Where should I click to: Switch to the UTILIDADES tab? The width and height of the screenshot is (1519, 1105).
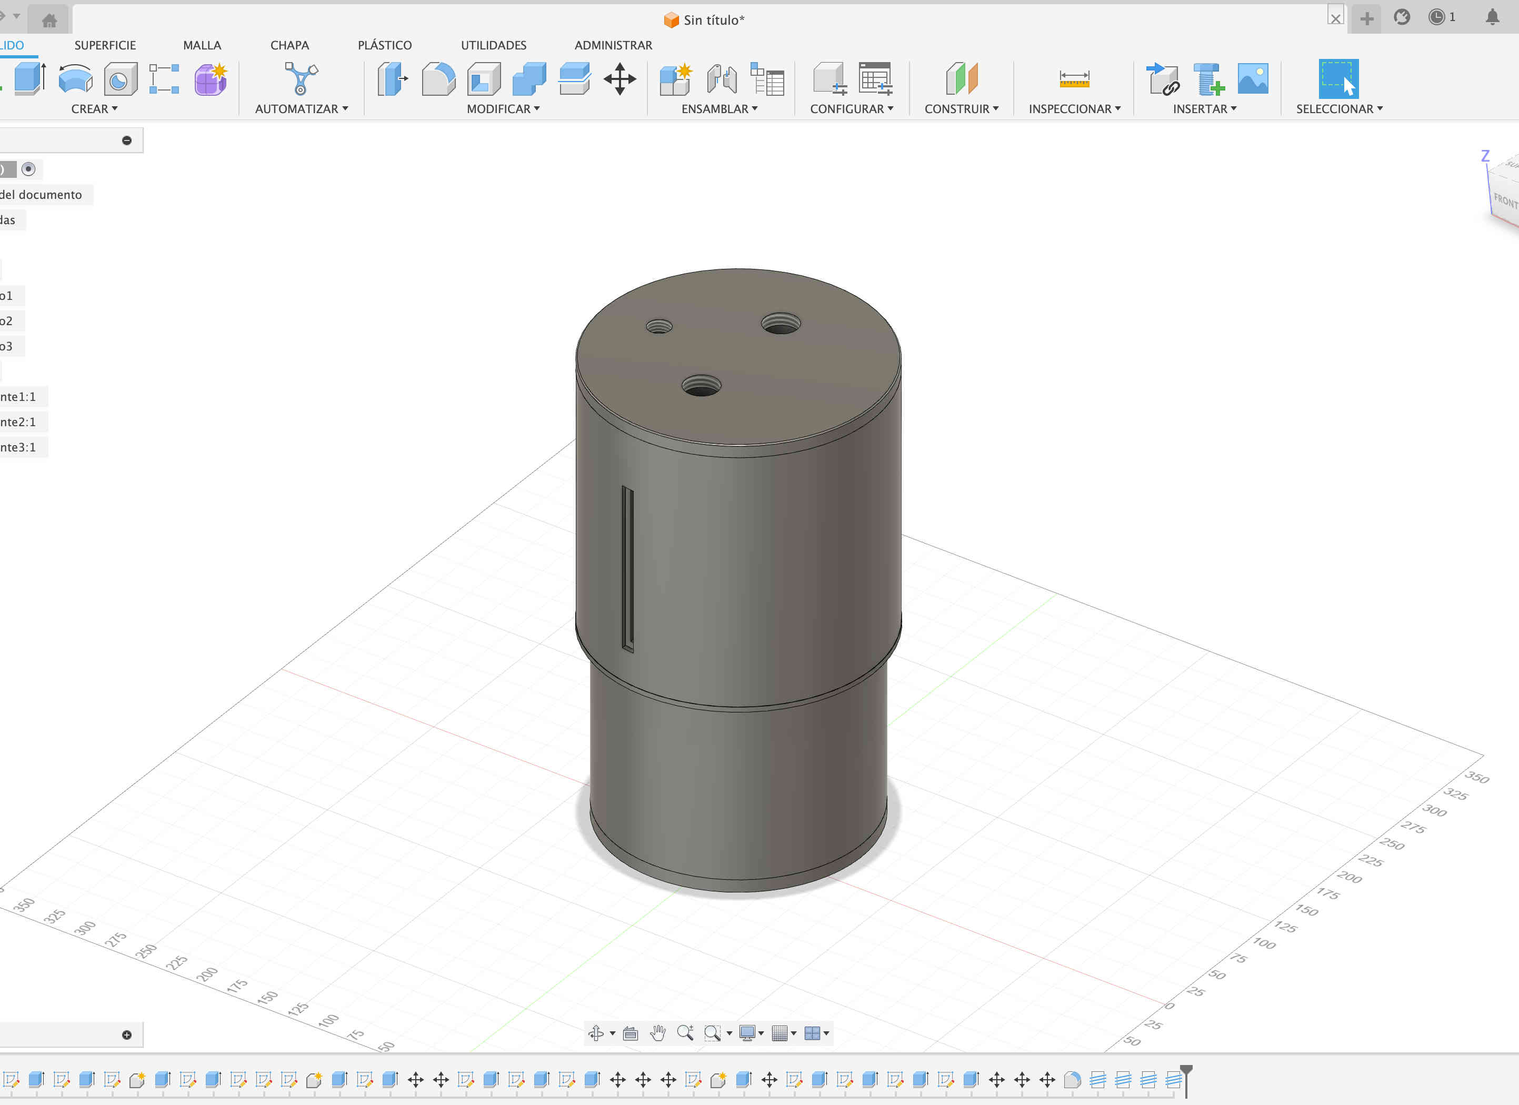click(494, 45)
